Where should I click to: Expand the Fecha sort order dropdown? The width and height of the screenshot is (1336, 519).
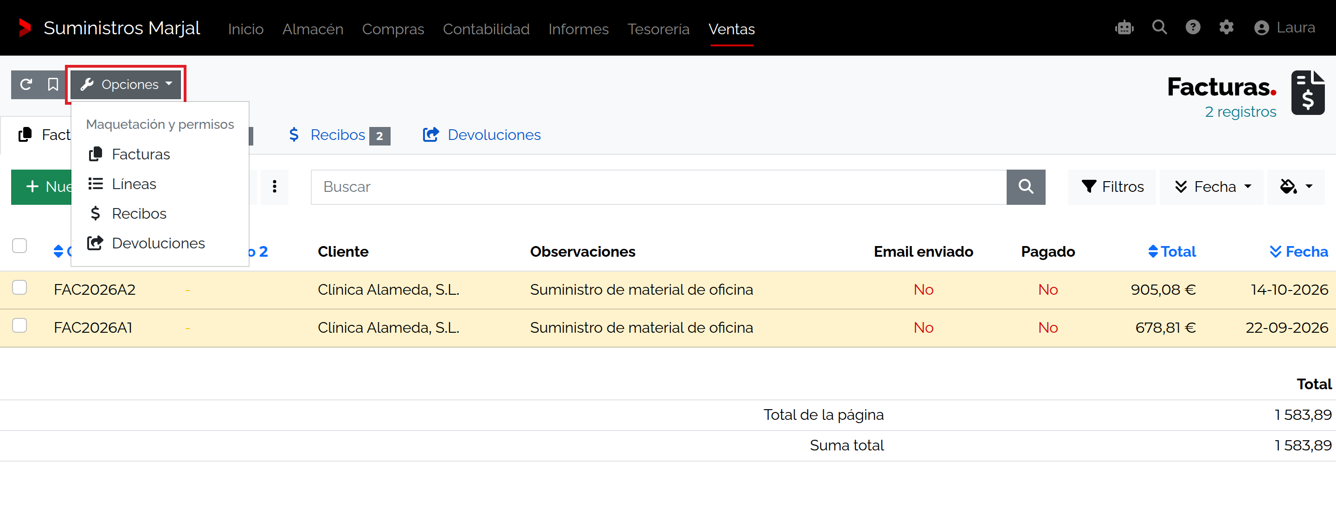[x=1212, y=186]
